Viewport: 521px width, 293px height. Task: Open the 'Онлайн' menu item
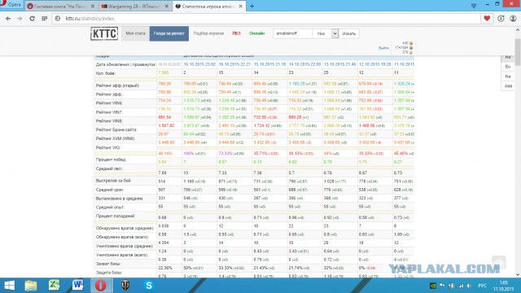pyautogui.click(x=256, y=33)
